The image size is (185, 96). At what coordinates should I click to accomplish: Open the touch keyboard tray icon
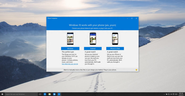click(x=176, y=94)
